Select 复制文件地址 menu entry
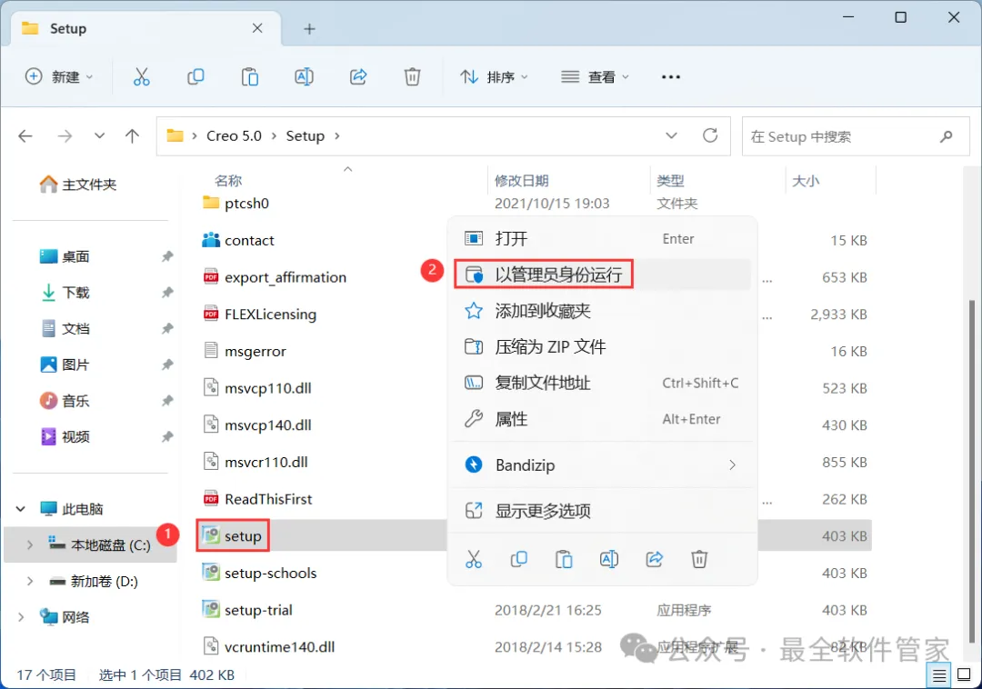 (601, 383)
